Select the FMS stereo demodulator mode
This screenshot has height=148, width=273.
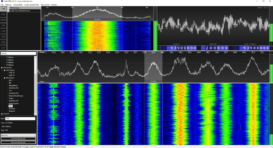3,14
